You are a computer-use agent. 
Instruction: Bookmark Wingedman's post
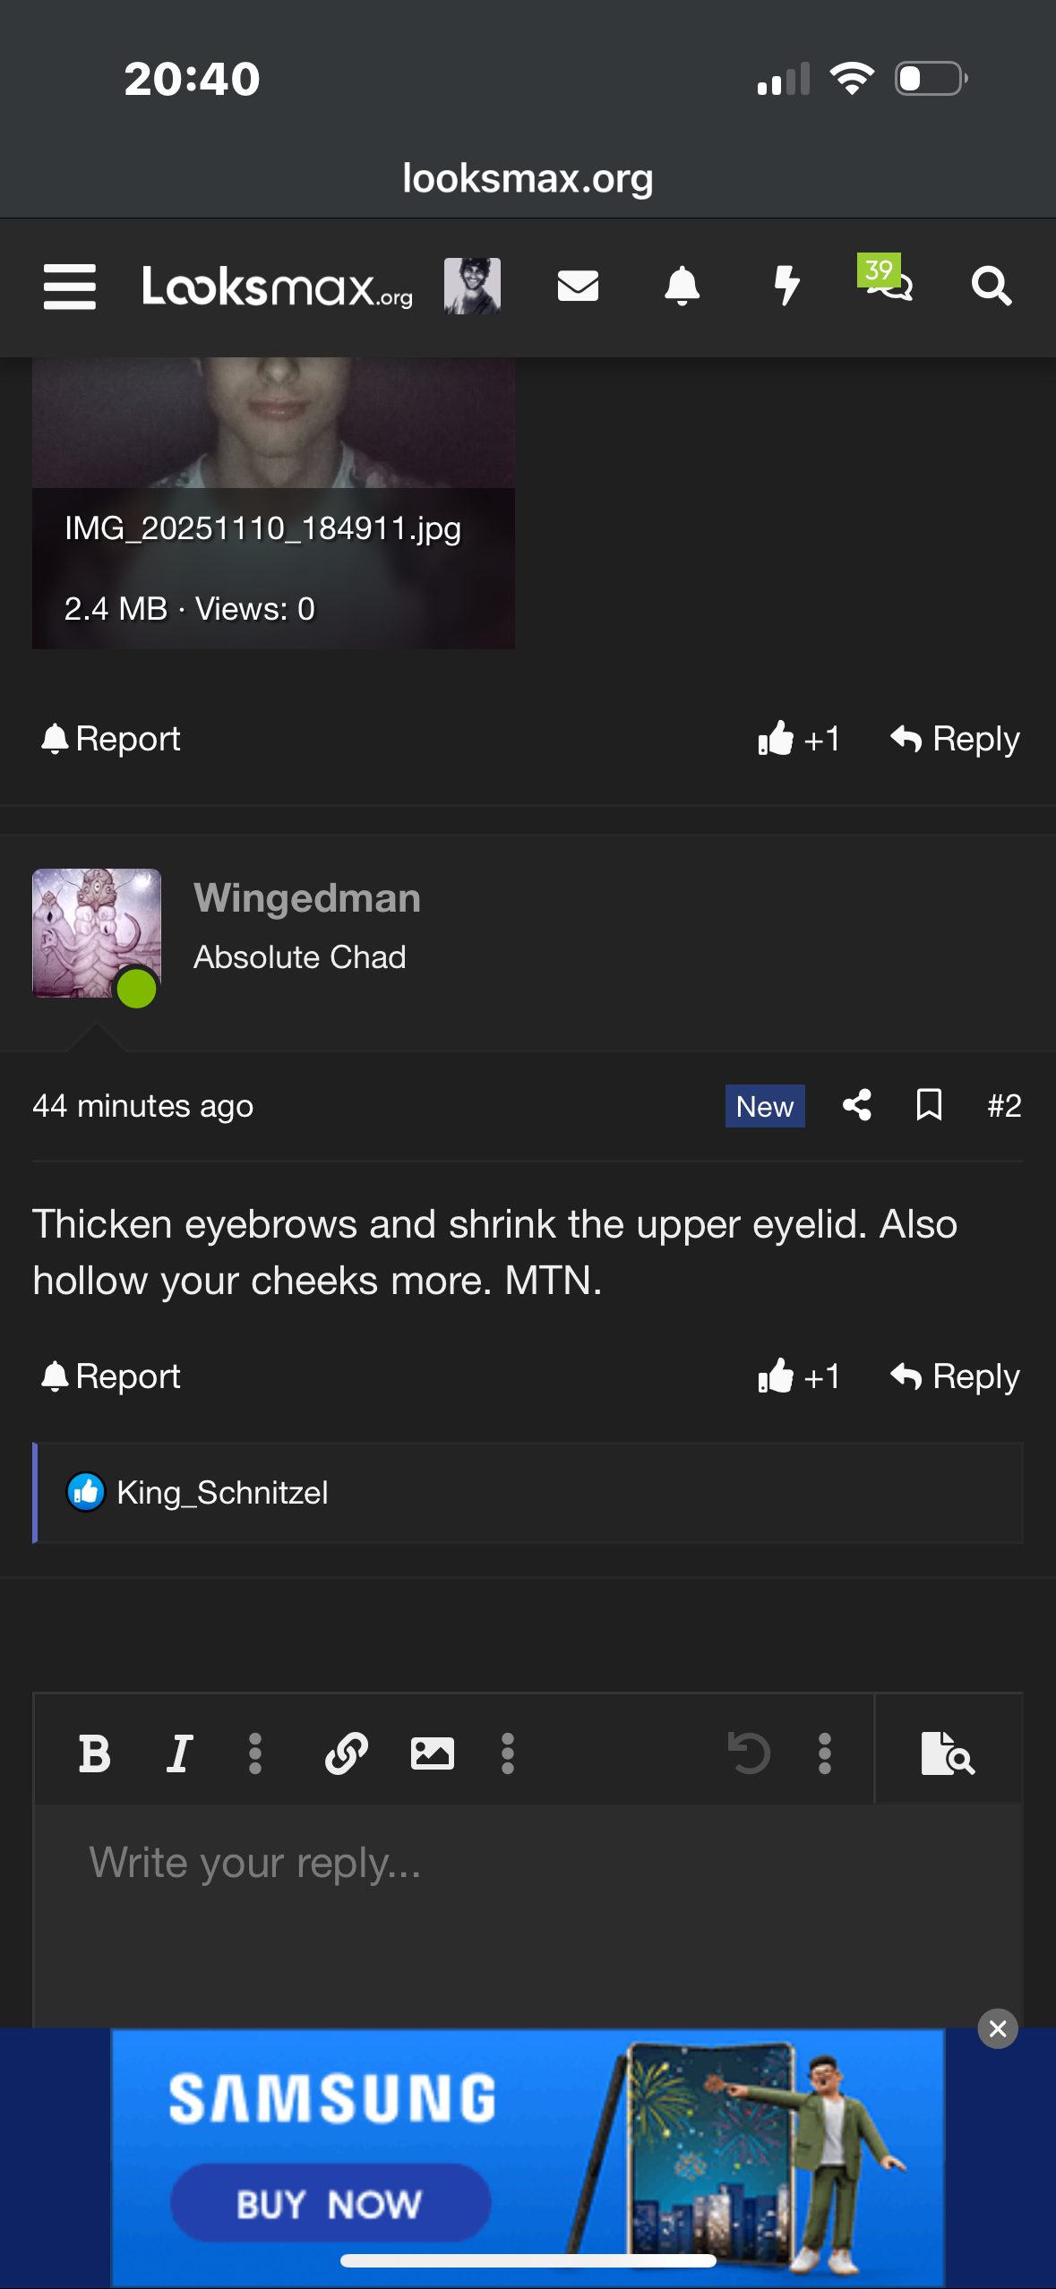tap(929, 1105)
